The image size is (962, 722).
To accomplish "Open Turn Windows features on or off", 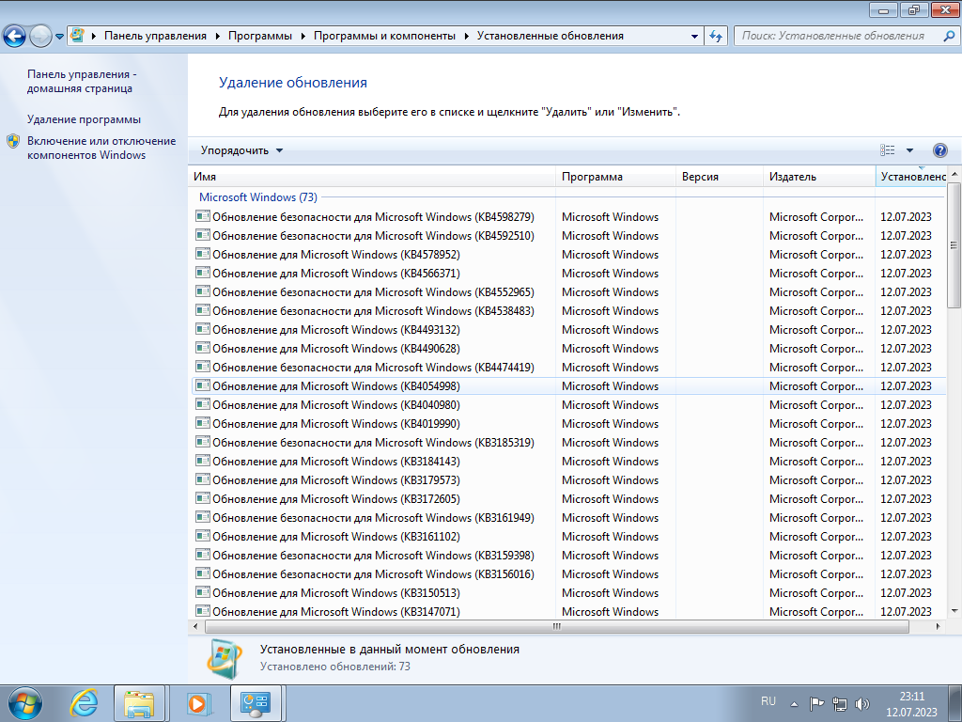I will coord(101,148).
